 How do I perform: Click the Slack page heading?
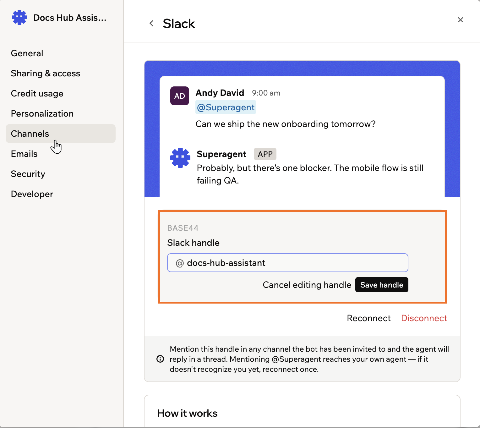click(179, 24)
